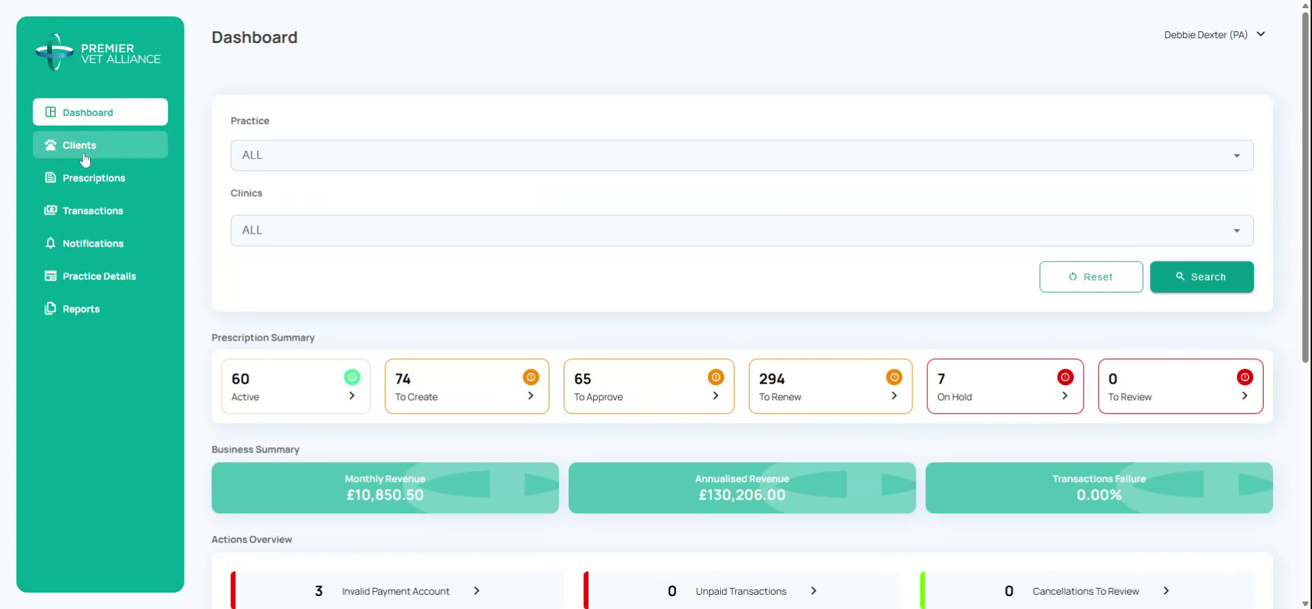Click the chevron on the On Hold card
This screenshot has height=609, width=1312.
(1065, 396)
